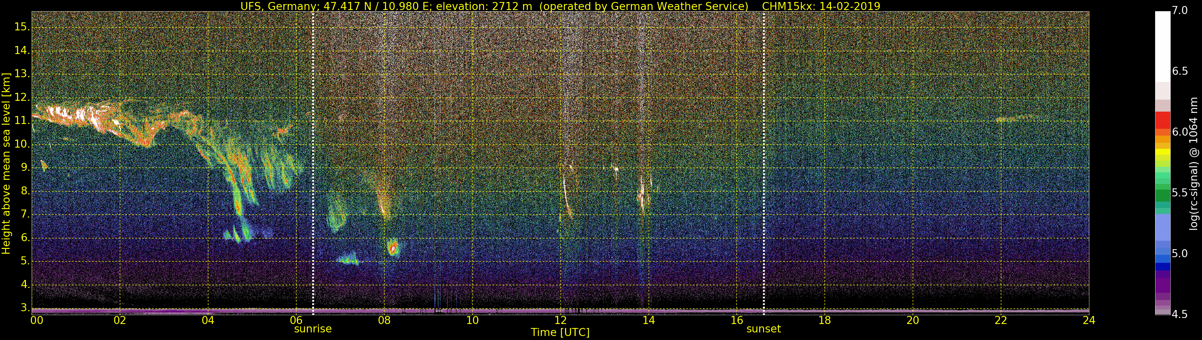
Task: Click the '6.0' colorbar tick label
Action: tap(1180, 132)
